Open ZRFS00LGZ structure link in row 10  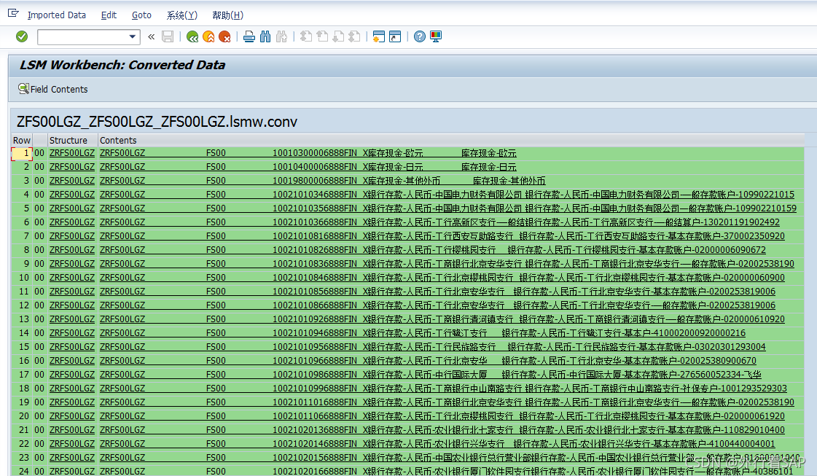(72, 278)
